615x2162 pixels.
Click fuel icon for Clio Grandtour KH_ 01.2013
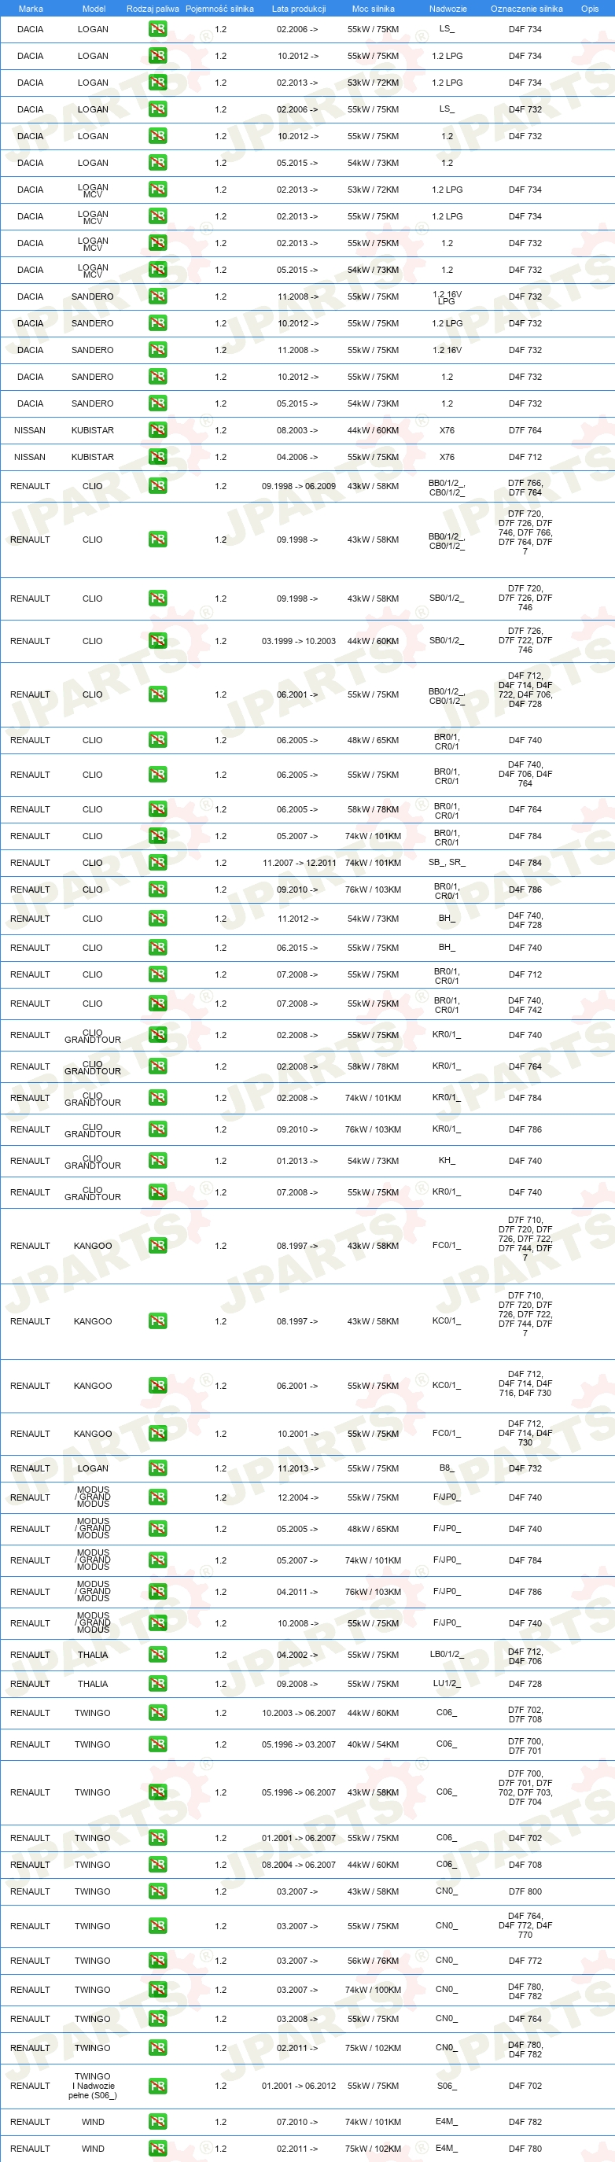(x=158, y=1162)
